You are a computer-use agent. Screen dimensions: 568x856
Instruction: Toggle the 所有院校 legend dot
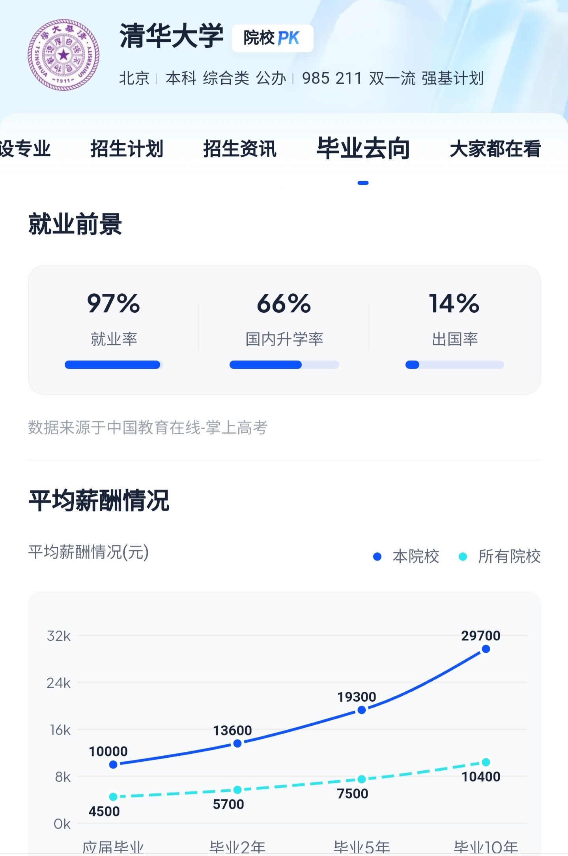tap(463, 557)
